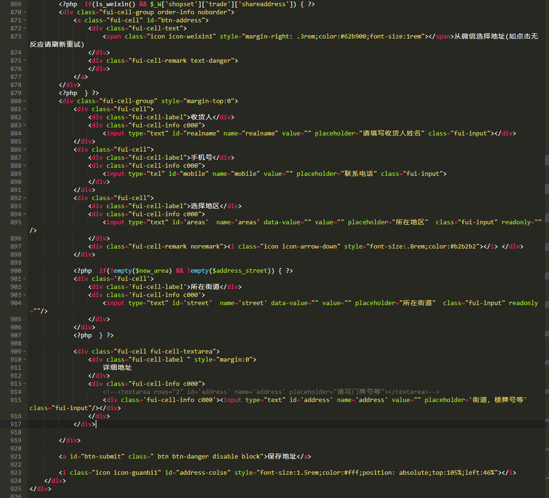Viewport: 549px width, 498px height.
Task: Click color value '#b2b2b2' on line 897
Action: (x=463, y=246)
